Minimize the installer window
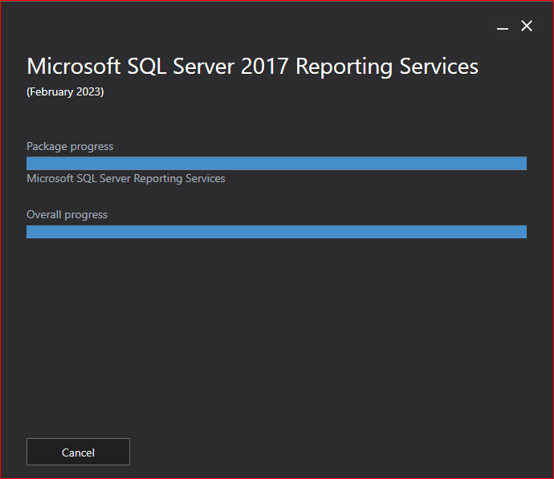This screenshot has width=554, height=479. click(x=503, y=26)
